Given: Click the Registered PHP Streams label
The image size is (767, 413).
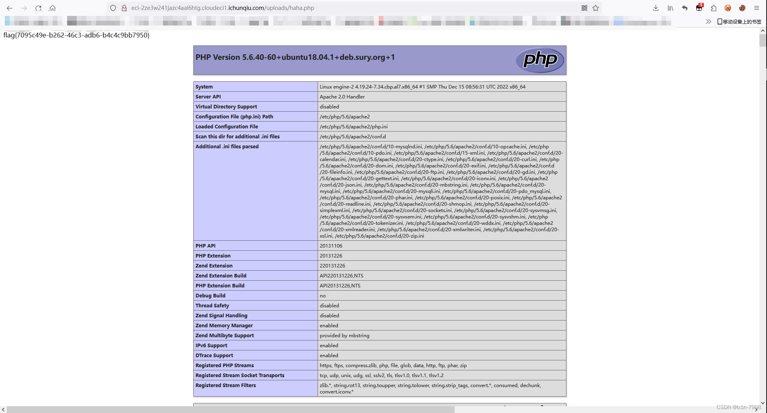Looking at the screenshot, I should point(225,366).
